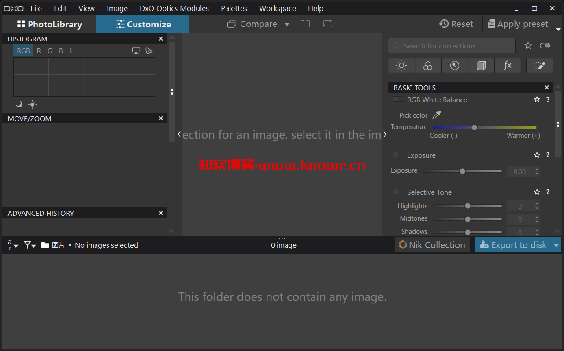Increase the Exposure value stepper

[x=537, y=169]
